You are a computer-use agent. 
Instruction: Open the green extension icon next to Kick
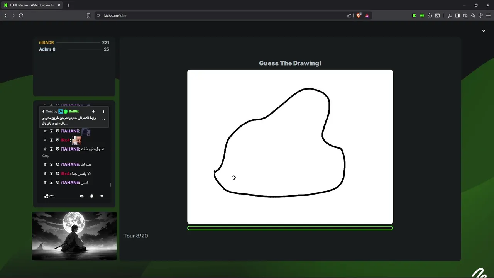(x=422, y=15)
